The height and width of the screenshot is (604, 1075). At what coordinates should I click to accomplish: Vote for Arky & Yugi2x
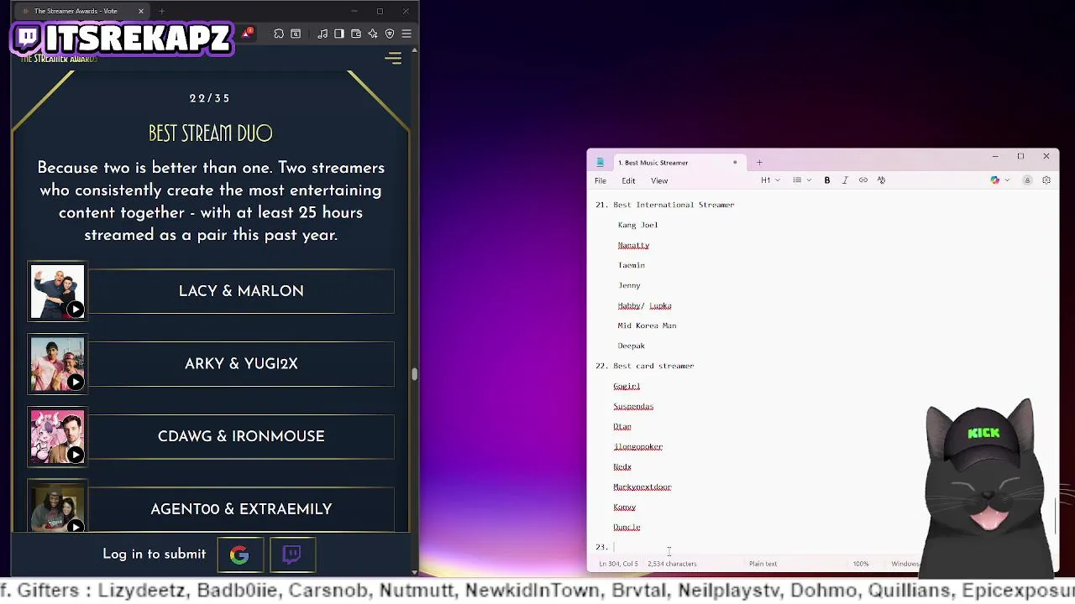(241, 364)
